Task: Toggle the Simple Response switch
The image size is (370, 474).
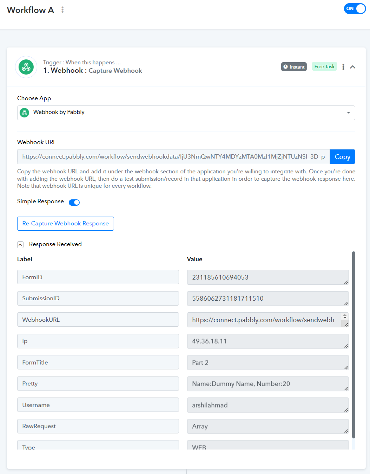Action: [x=74, y=202]
